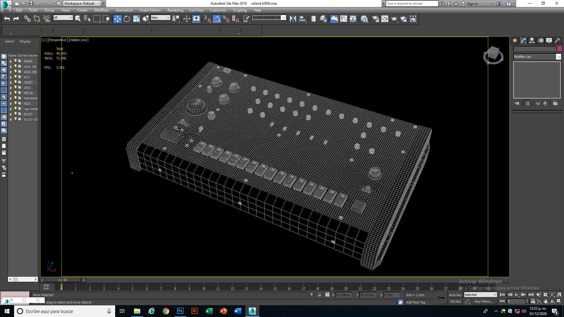Click the pink object color swatch
This screenshot has height=317, width=564.
coord(559,49)
